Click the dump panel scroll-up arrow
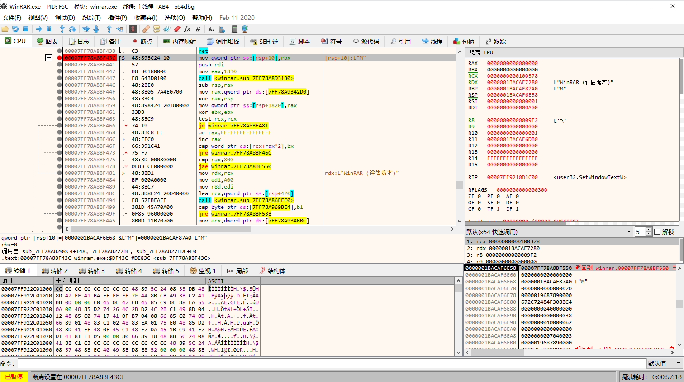This screenshot has height=382, width=684. tap(458, 281)
